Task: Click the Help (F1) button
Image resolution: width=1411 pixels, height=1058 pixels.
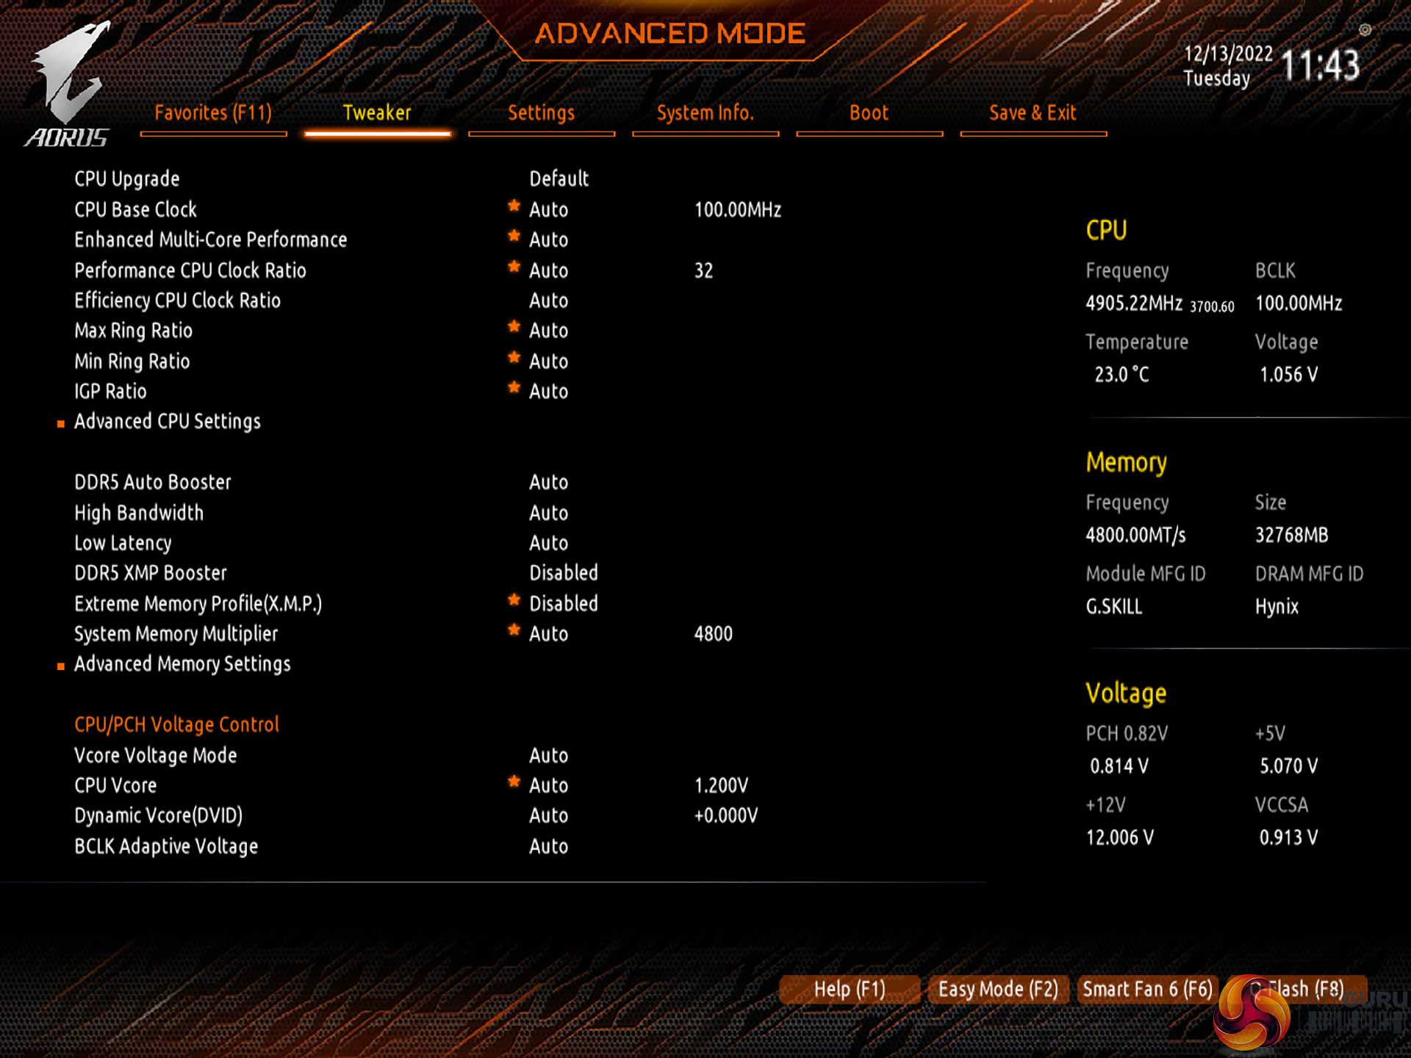Action: pos(849,990)
